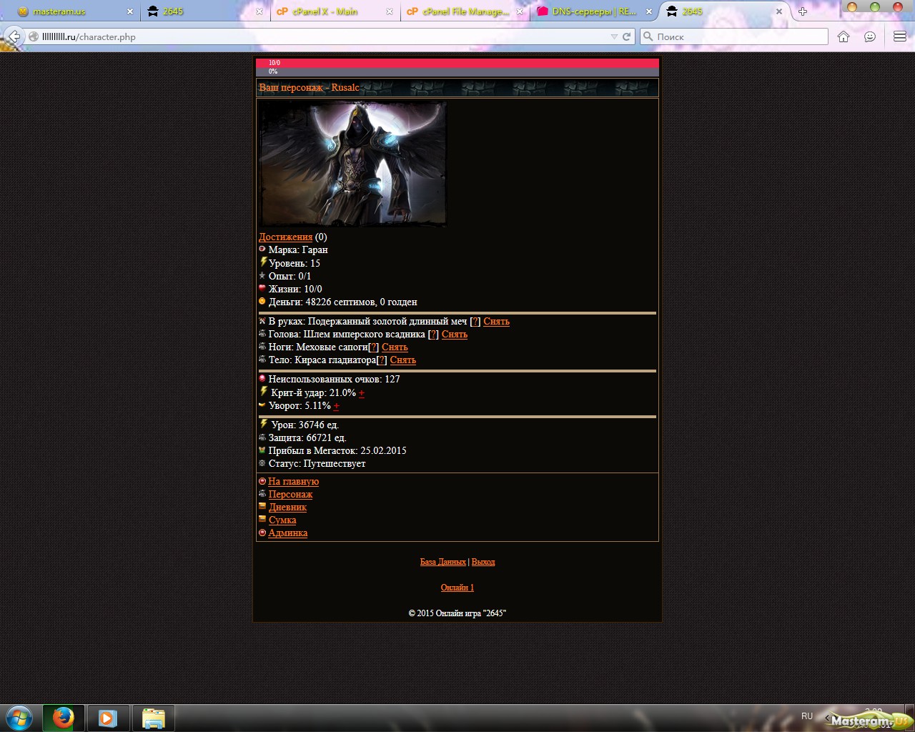Image resolution: width=915 pixels, height=732 pixels.
Task: Open the Windows Start button
Action: (19, 718)
